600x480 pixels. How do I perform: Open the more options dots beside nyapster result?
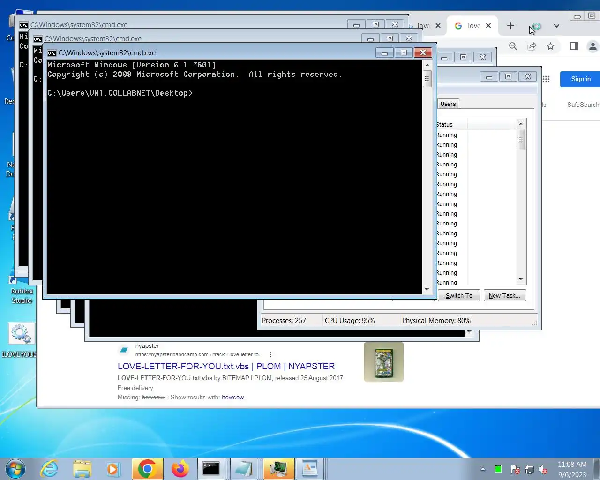[270, 355]
